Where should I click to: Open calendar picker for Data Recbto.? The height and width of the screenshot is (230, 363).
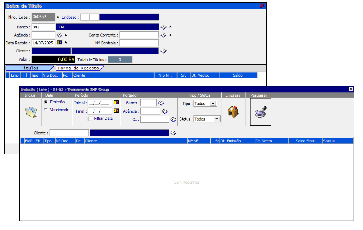tap(59, 43)
